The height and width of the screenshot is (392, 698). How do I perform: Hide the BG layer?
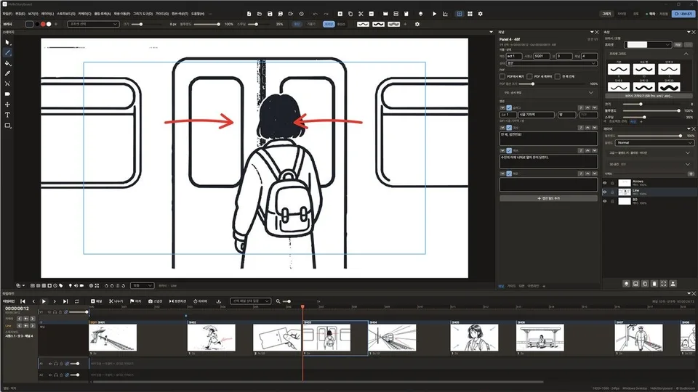pyautogui.click(x=604, y=201)
